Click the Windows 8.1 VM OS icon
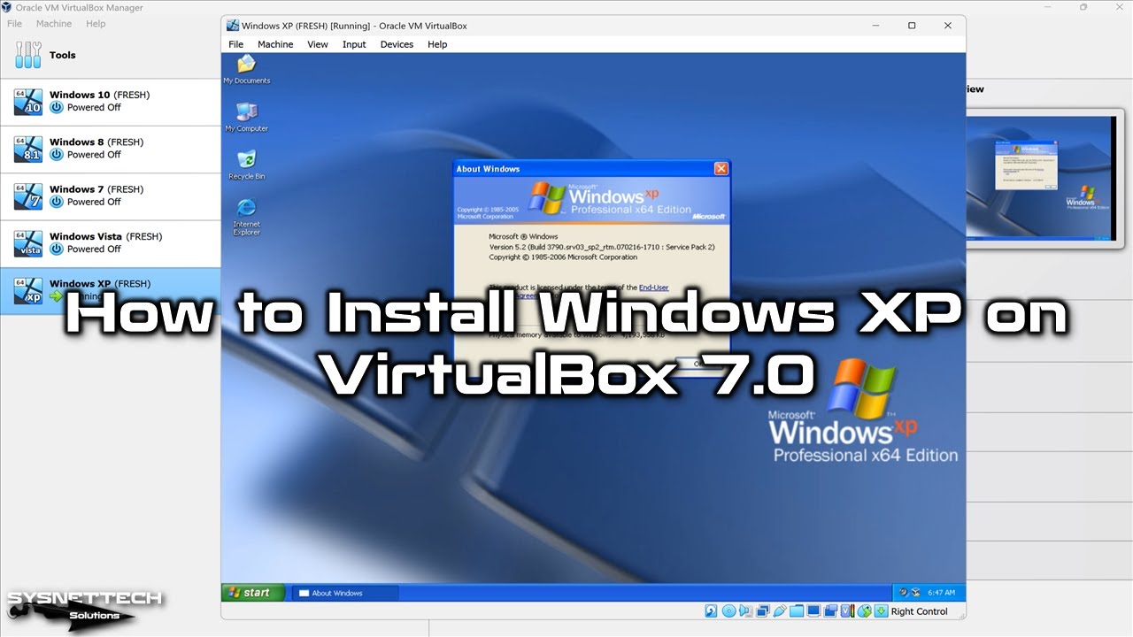1133x637 pixels. [28, 149]
